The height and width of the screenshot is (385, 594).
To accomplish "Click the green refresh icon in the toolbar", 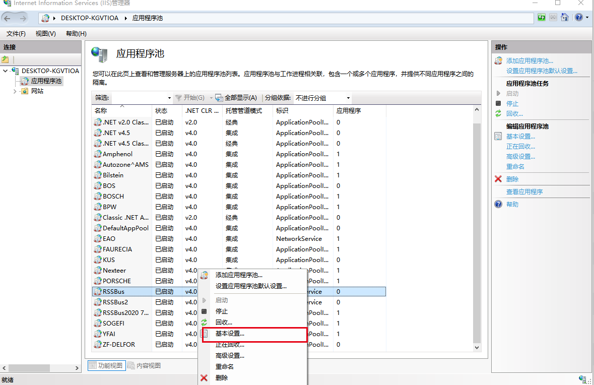I will click(541, 17).
